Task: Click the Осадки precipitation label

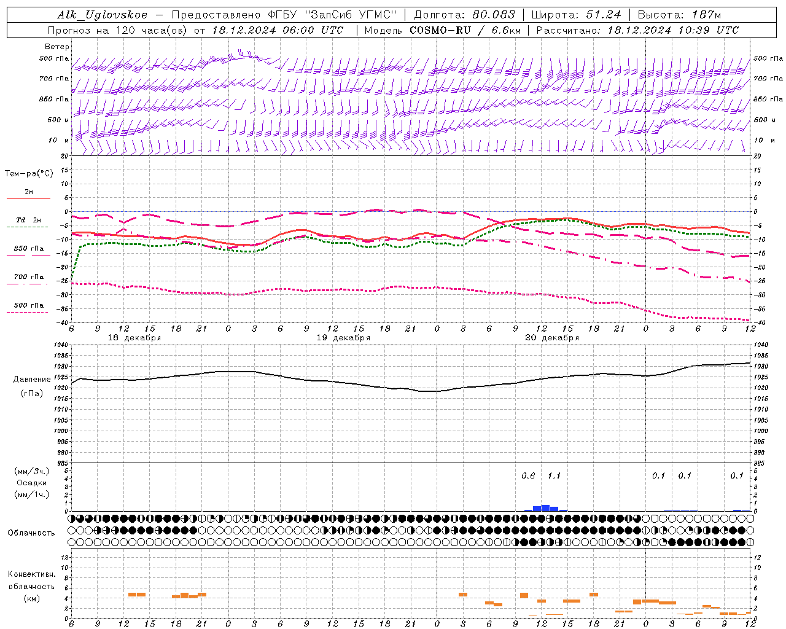Action: (32, 483)
